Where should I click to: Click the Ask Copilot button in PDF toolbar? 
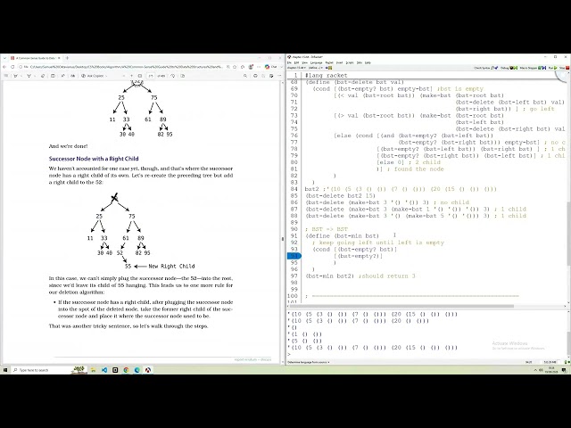[95, 76]
